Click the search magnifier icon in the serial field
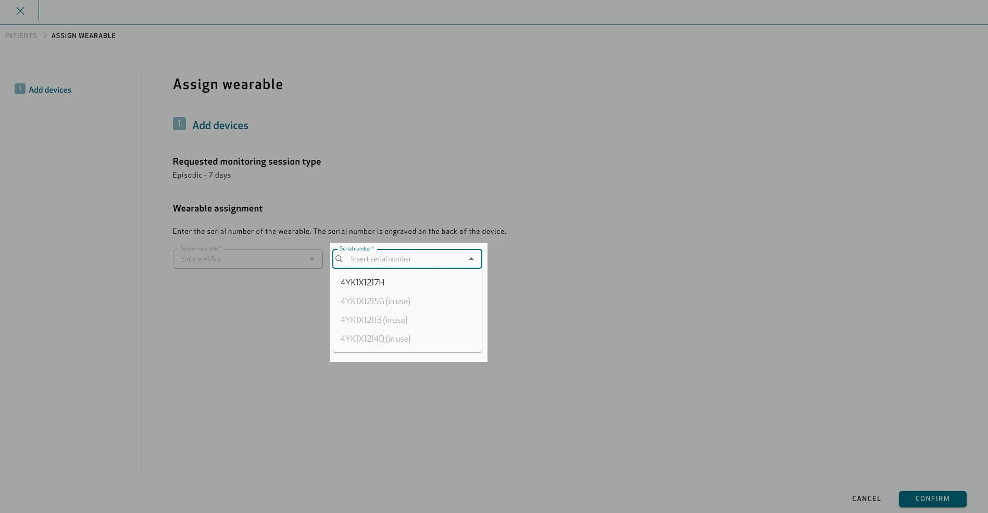This screenshot has width=988, height=513. [x=339, y=259]
